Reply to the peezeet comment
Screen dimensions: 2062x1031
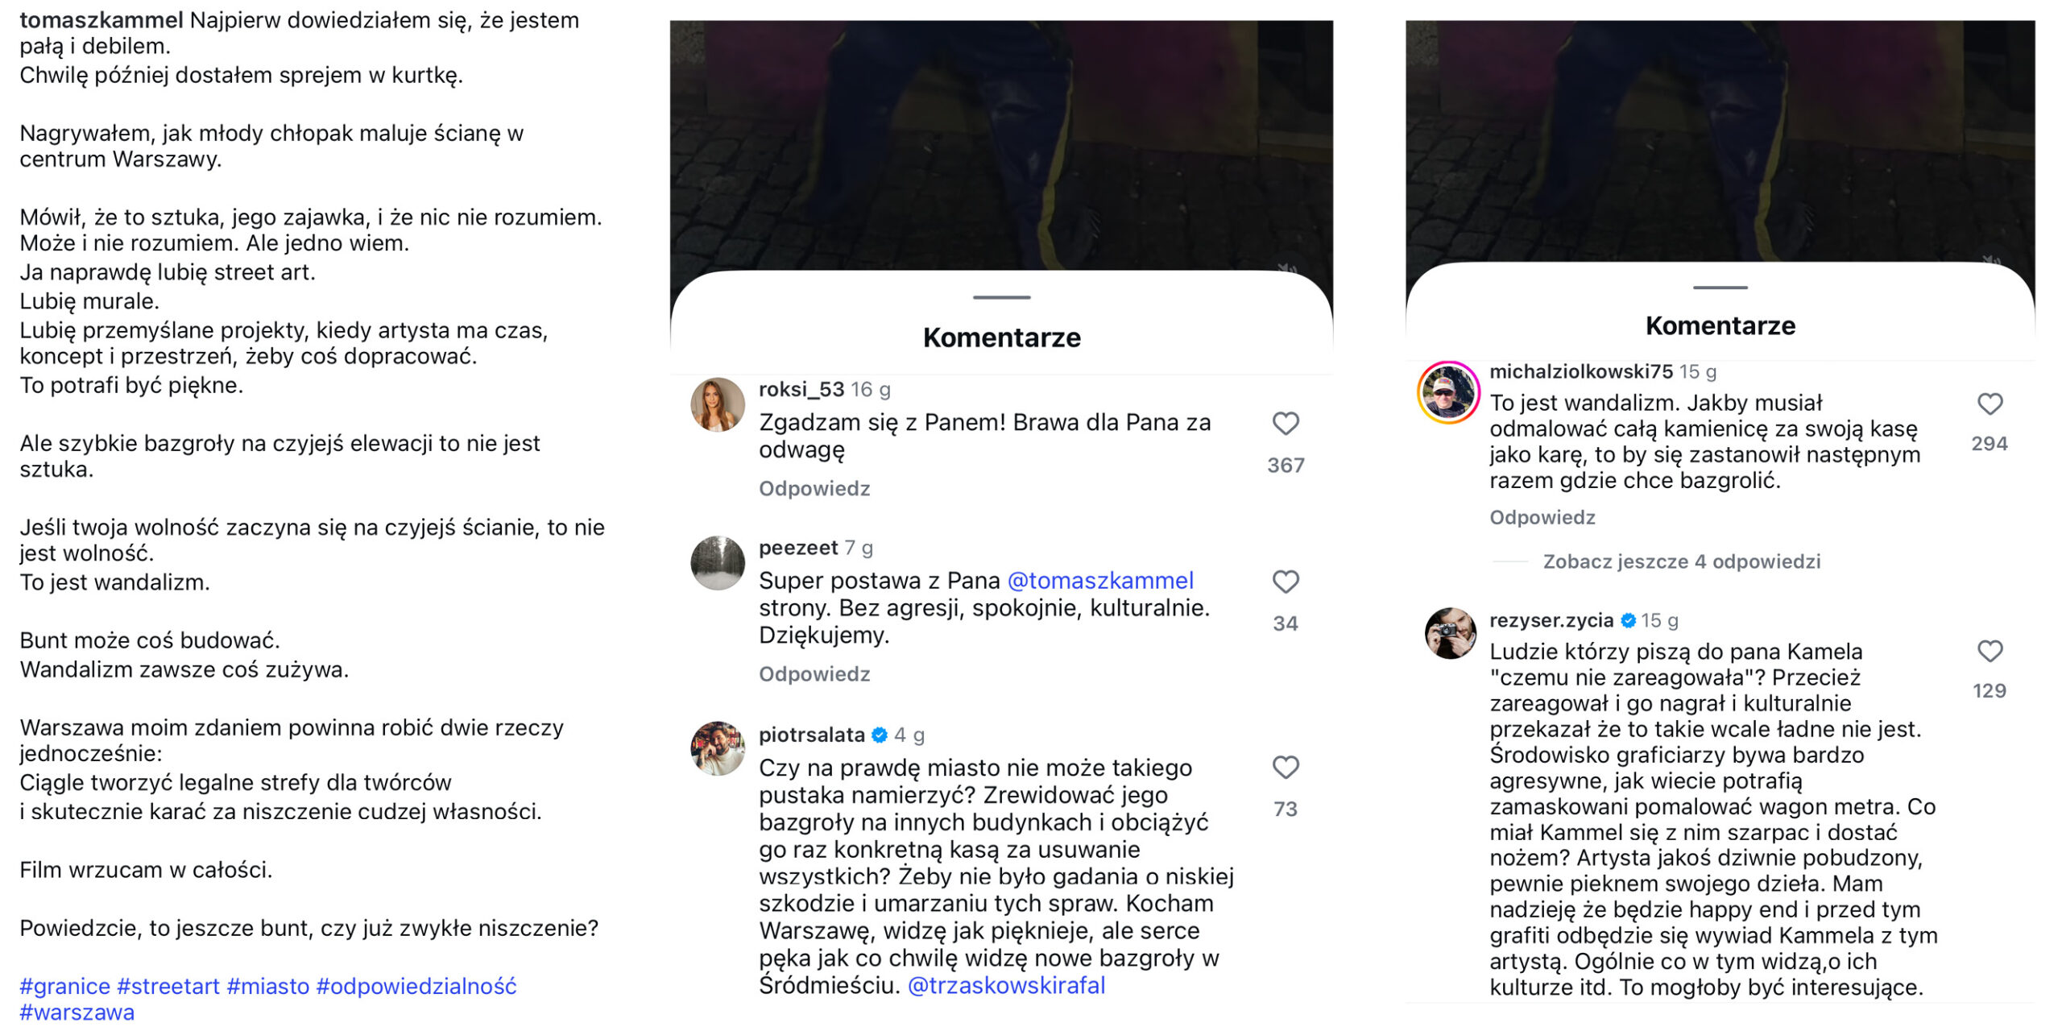click(x=814, y=674)
